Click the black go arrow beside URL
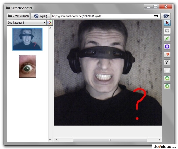 tap(156, 16)
